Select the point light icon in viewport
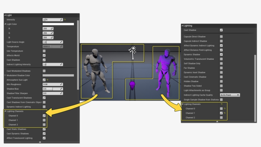Image resolution: width=261 pixels, height=147 pixels. (x=132, y=50)
